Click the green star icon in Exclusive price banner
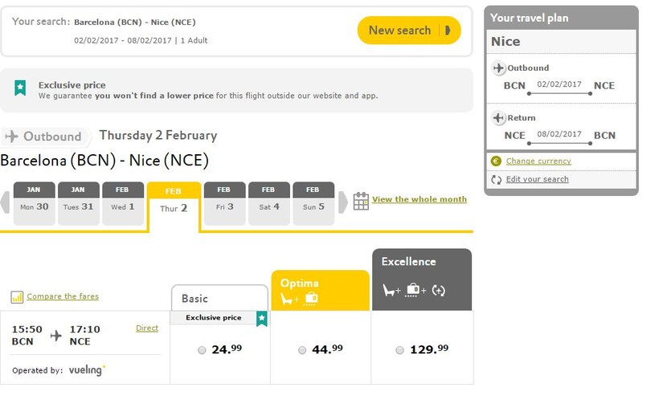This screenshot has width=659, height=396. point(20,88)
